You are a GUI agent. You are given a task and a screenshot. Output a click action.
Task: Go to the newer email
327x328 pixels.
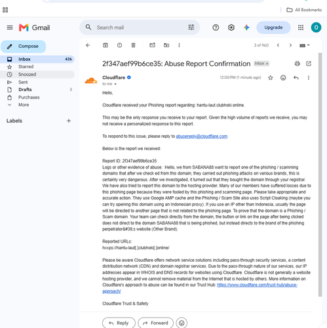coord(278,45)
